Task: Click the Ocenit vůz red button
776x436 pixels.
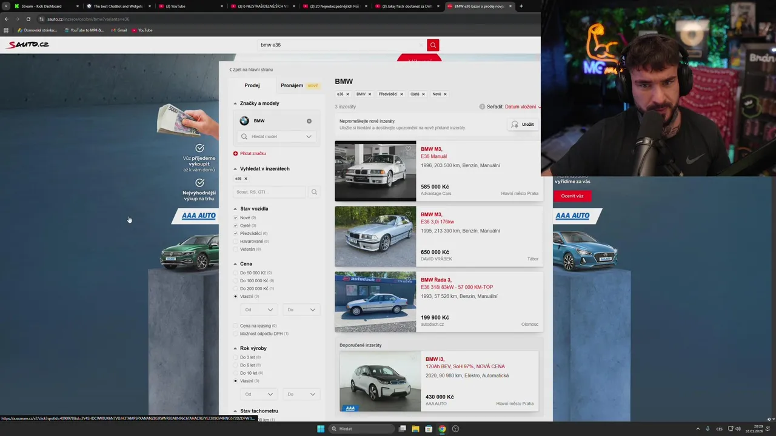Action: pyautogui.click(x=572, y=196)
